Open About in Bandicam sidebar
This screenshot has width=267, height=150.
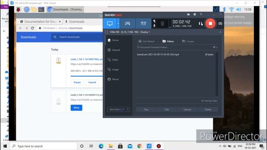coord(118,79)
